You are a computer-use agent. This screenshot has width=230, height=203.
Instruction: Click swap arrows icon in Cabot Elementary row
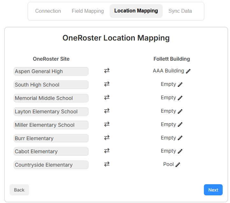click(x=107, y=151)
